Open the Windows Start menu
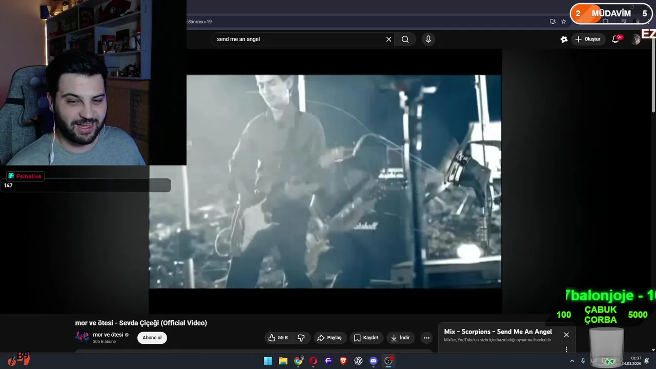 268,361
